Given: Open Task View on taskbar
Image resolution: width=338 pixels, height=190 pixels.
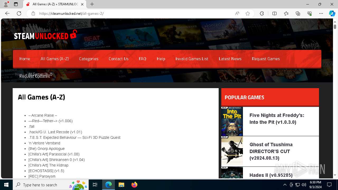Looking at the screenshot, I should click(95, 185).
